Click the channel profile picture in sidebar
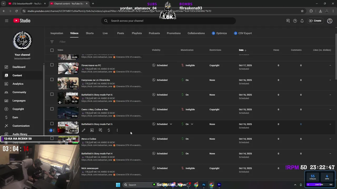 point(22,40)
